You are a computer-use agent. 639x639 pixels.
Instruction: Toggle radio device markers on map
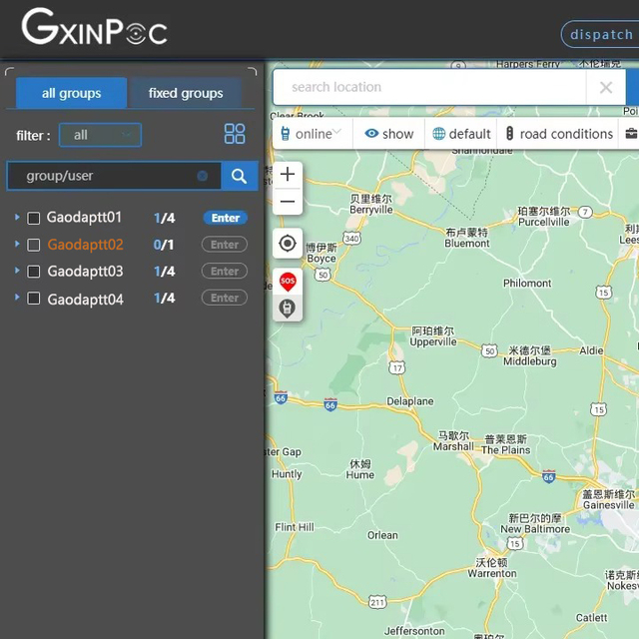coord(288,309)
